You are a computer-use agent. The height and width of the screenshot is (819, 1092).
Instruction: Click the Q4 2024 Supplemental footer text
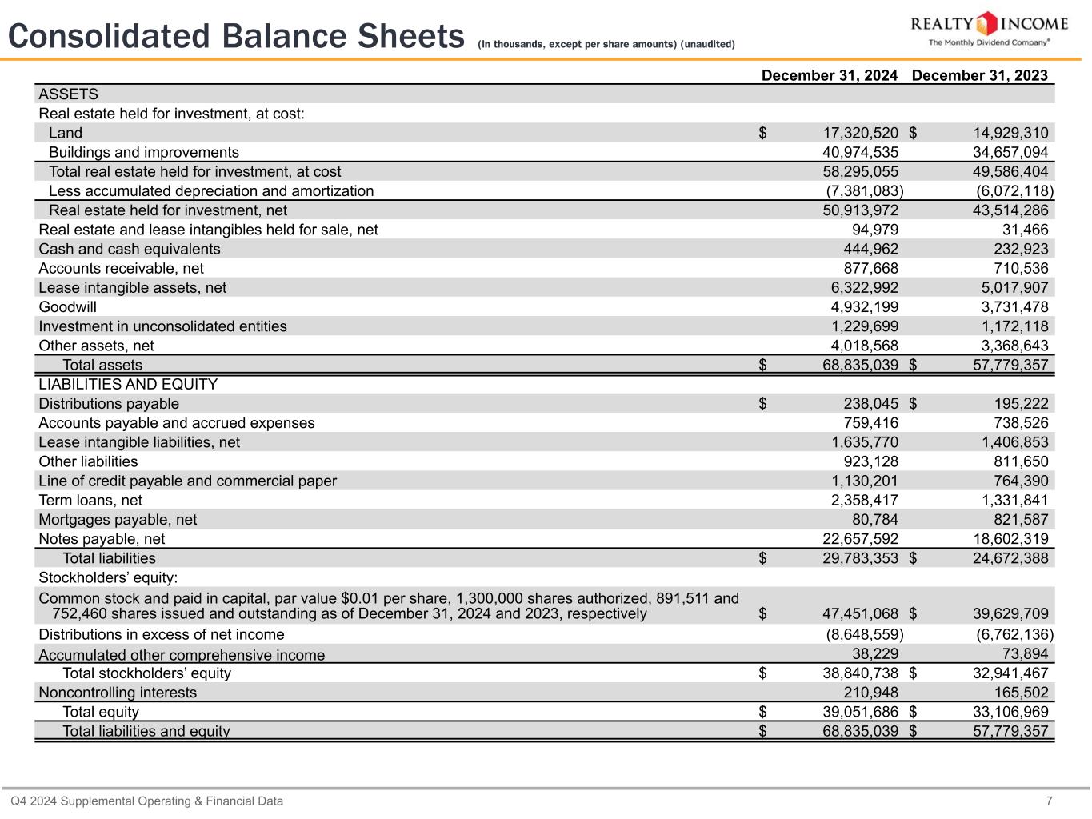click(146, 801)
